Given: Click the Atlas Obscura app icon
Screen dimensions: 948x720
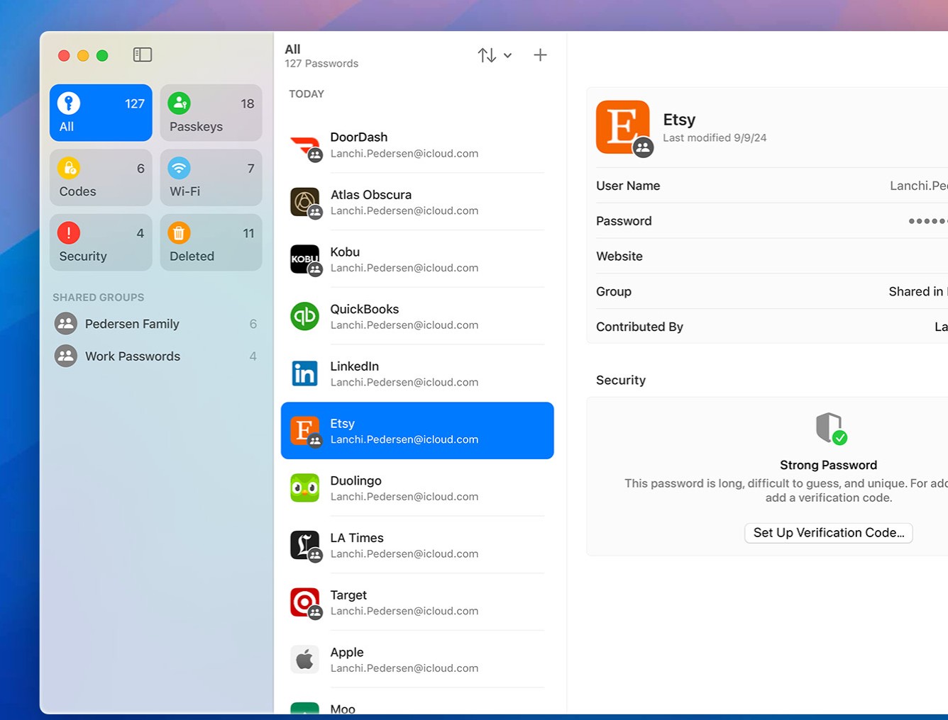Looking at the screenshot, I should pyautogui.click(x=305, y=203).
